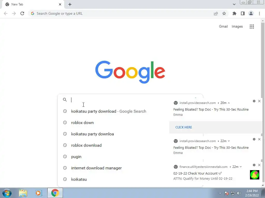The height and width of the screenshot is (198, 265).
Task: Open settings gear of finance notification
Action: [254, 165]
